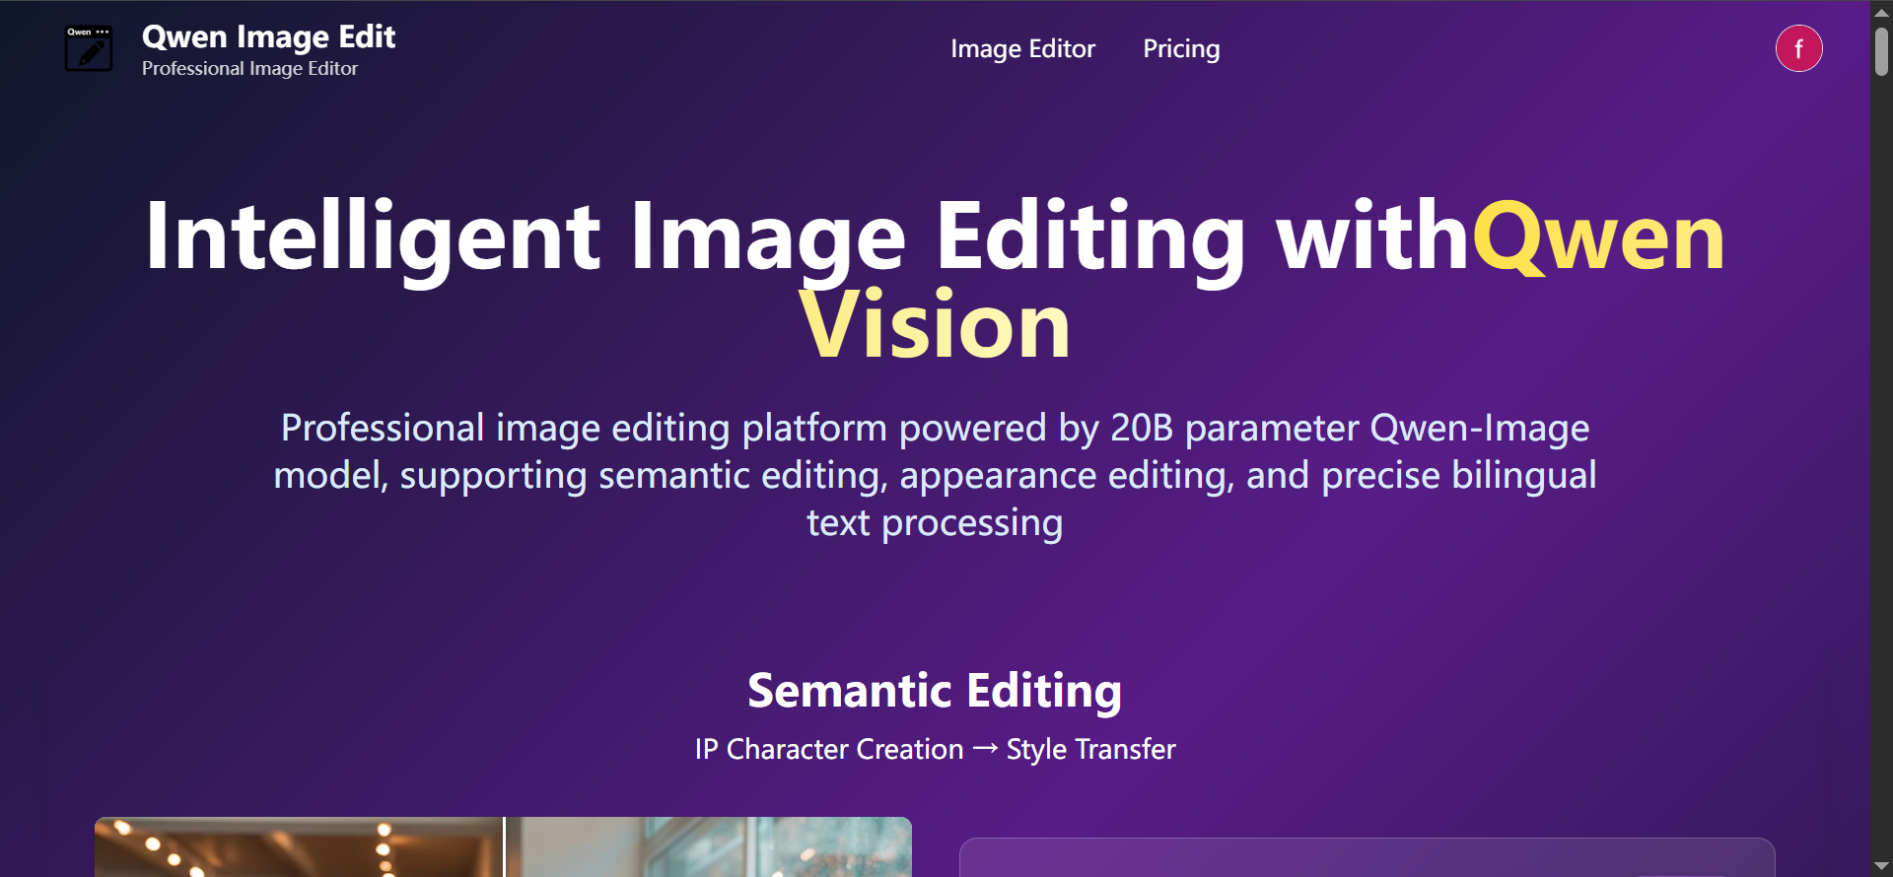Click the vertical scrollbar thumb
The width and height of the screenshot is (1893, 877).
coord(1882,51)
